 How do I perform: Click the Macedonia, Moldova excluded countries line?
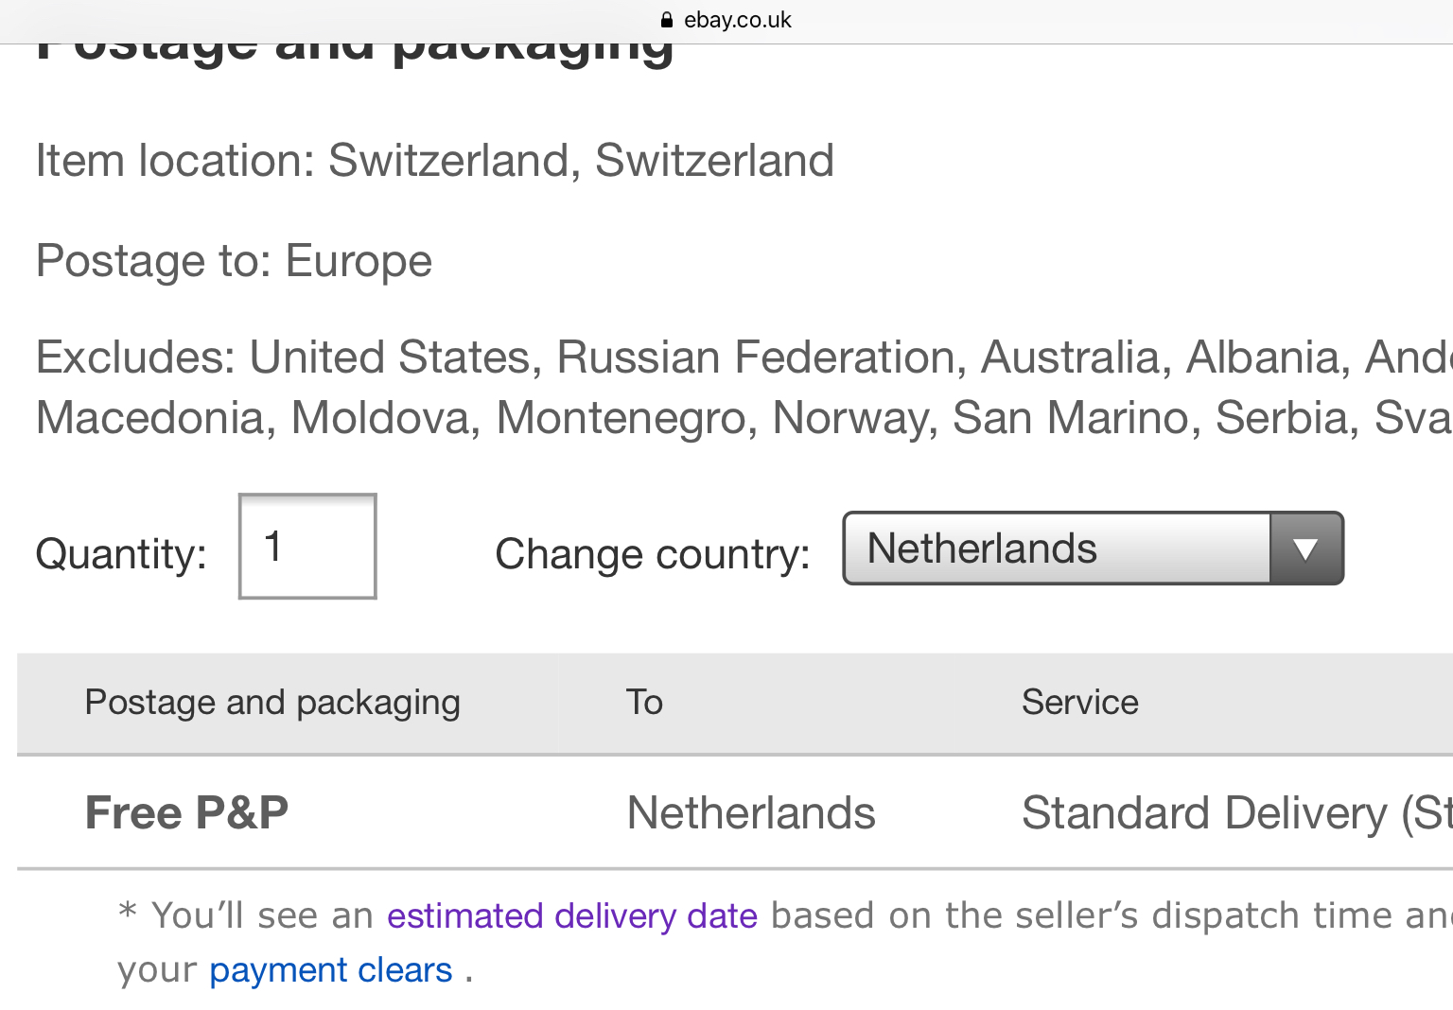pos(744,418)
